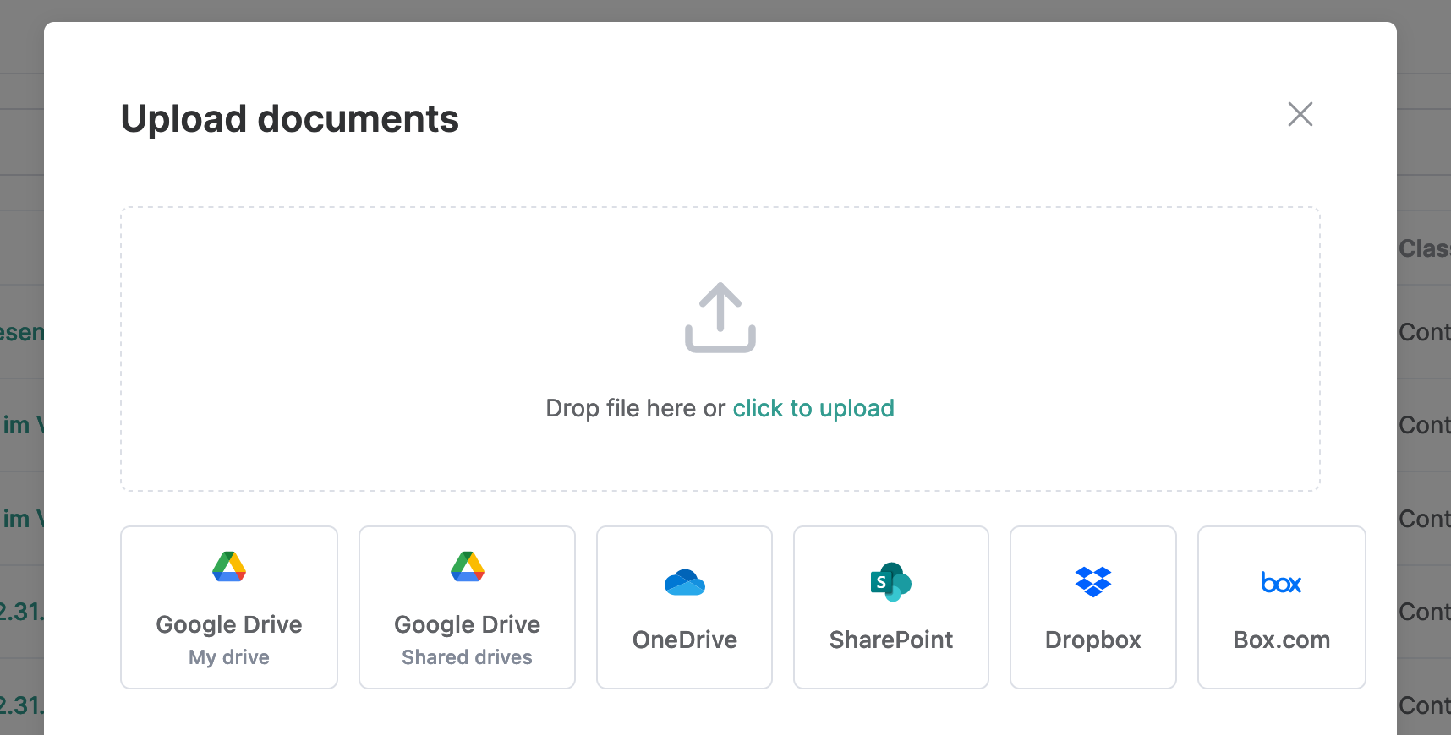Select OneDrive as upload source
1451x735 pixels.
(685, 607)
